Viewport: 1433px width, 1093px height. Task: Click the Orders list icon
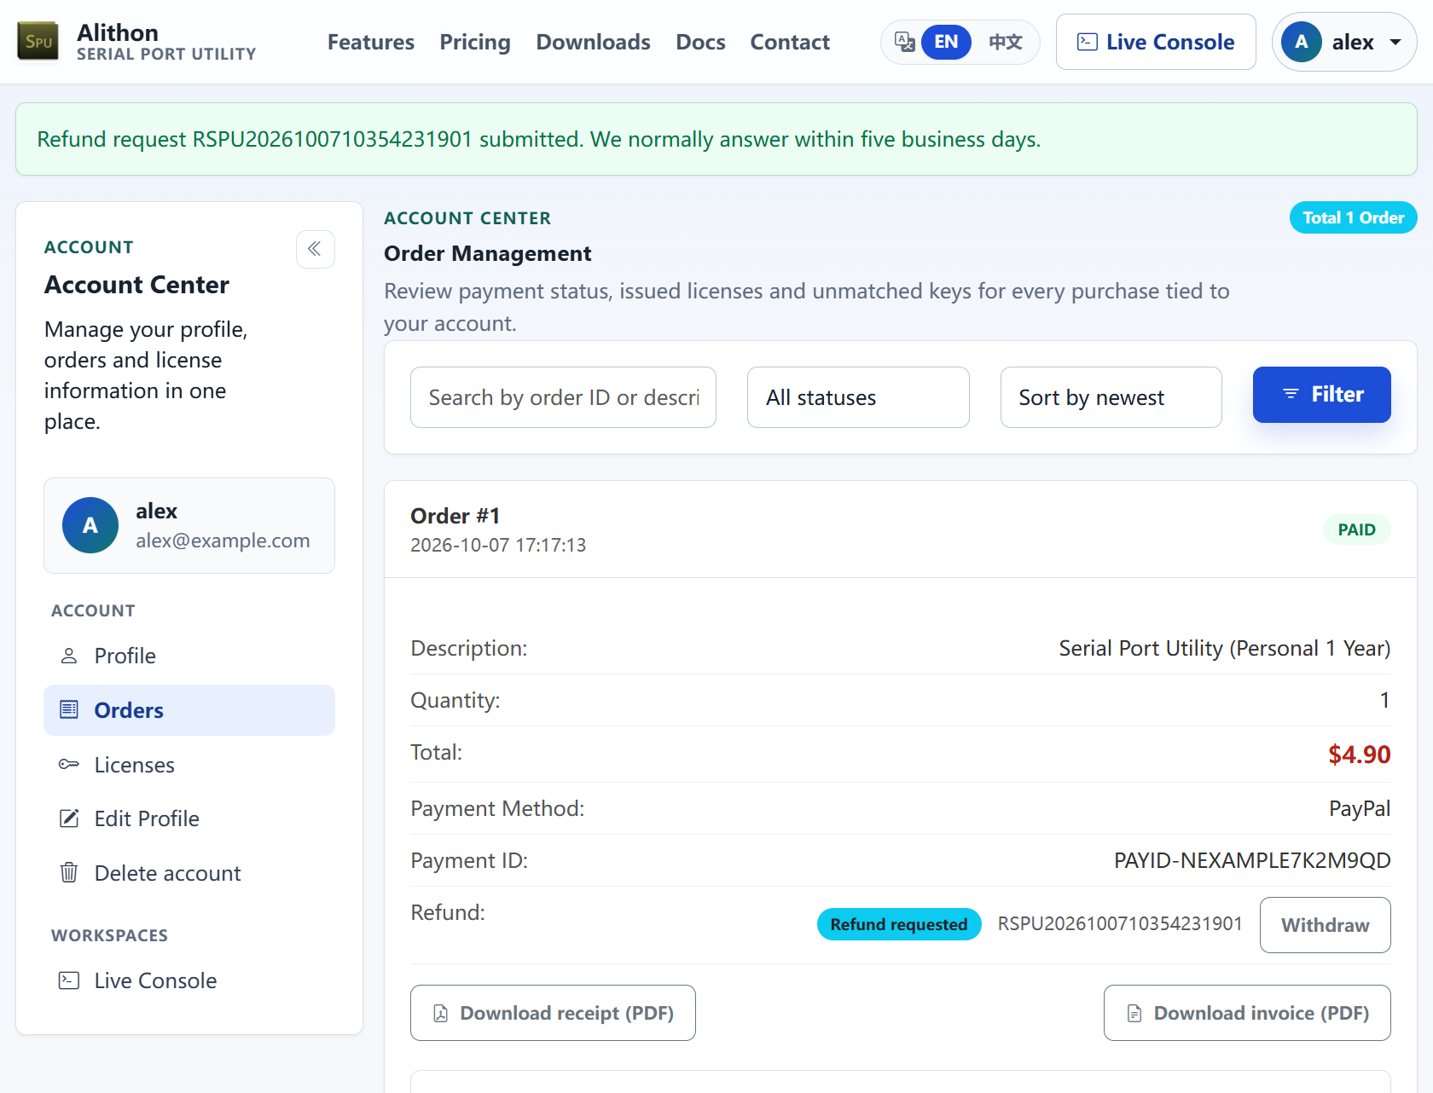pos(69,710)
